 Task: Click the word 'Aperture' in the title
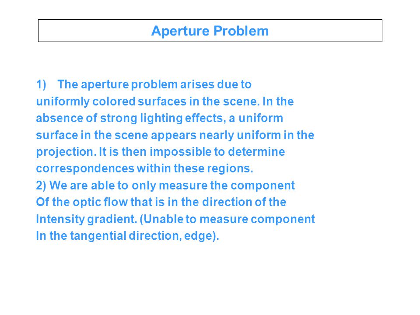tap(180, 31)
